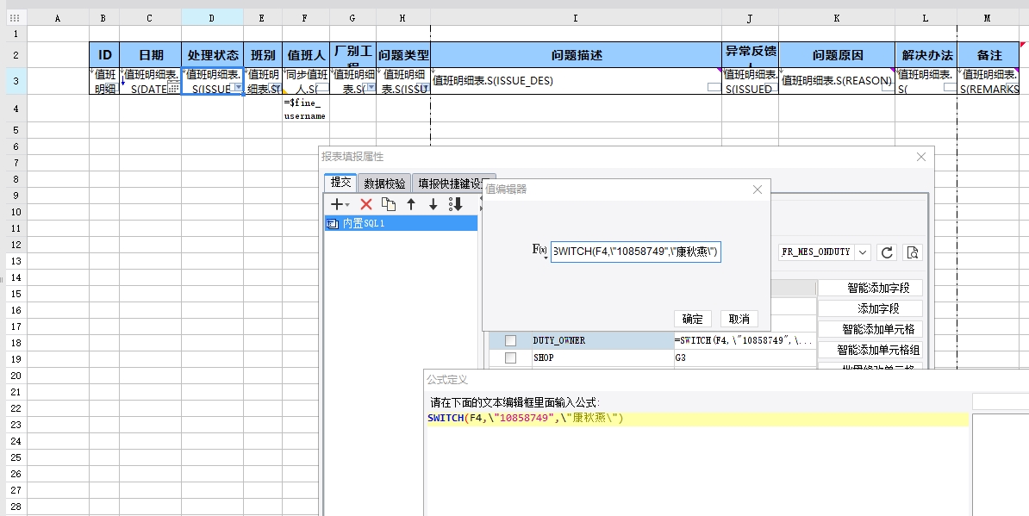Switch to the 数据校验 tab
Viewport: 1029px width, 516px height.
(x=384, y=183)
